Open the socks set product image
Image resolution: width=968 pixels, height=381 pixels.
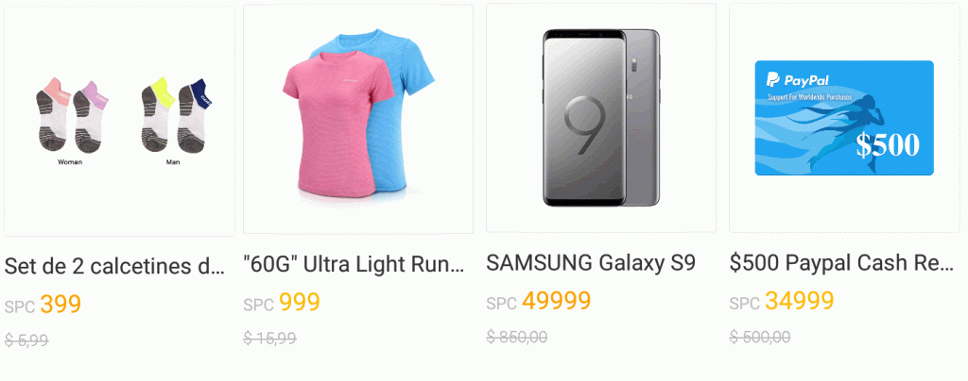click(119, 121)
